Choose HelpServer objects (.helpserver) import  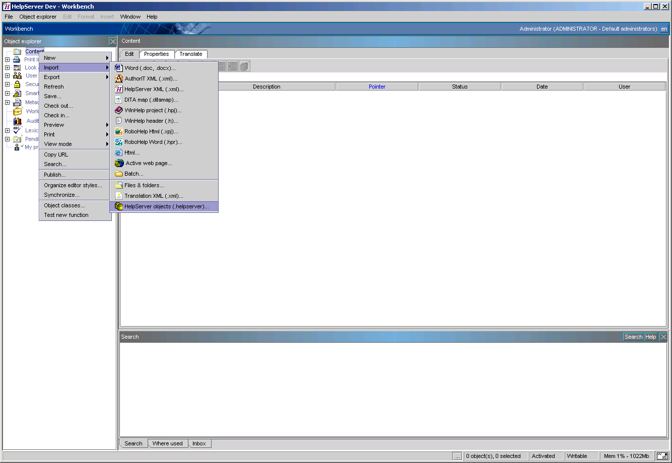coord(164,206)
